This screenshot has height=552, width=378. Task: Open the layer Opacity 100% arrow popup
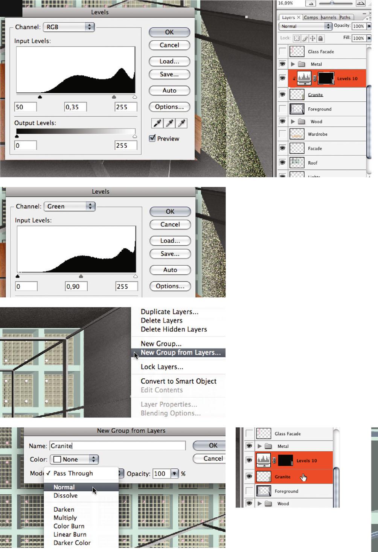coord(369,26)
